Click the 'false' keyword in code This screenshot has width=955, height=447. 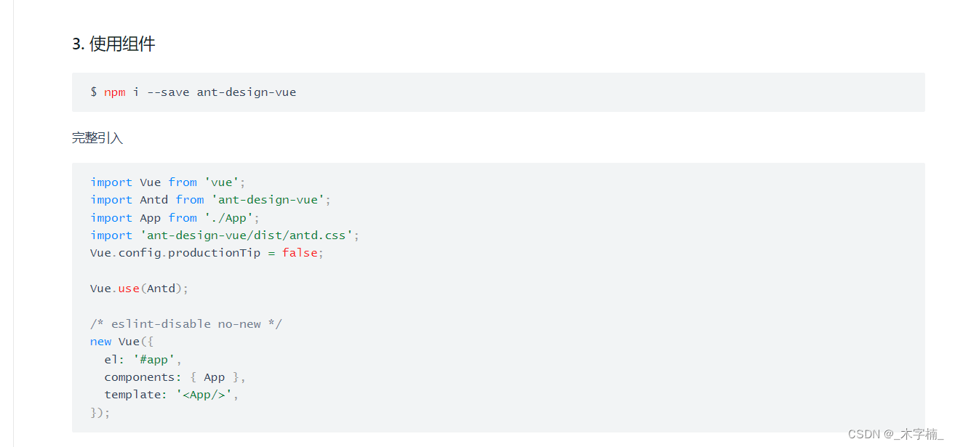300,253
